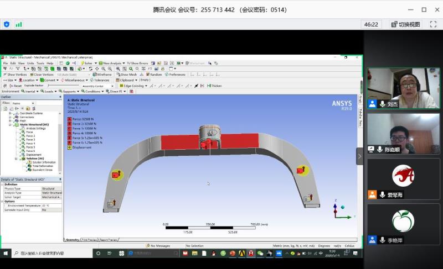Image resolution: width=443 pixels, height=269 pixels.
Task: Click the Tencent Meeting switch view button
Action: [405, 24]
